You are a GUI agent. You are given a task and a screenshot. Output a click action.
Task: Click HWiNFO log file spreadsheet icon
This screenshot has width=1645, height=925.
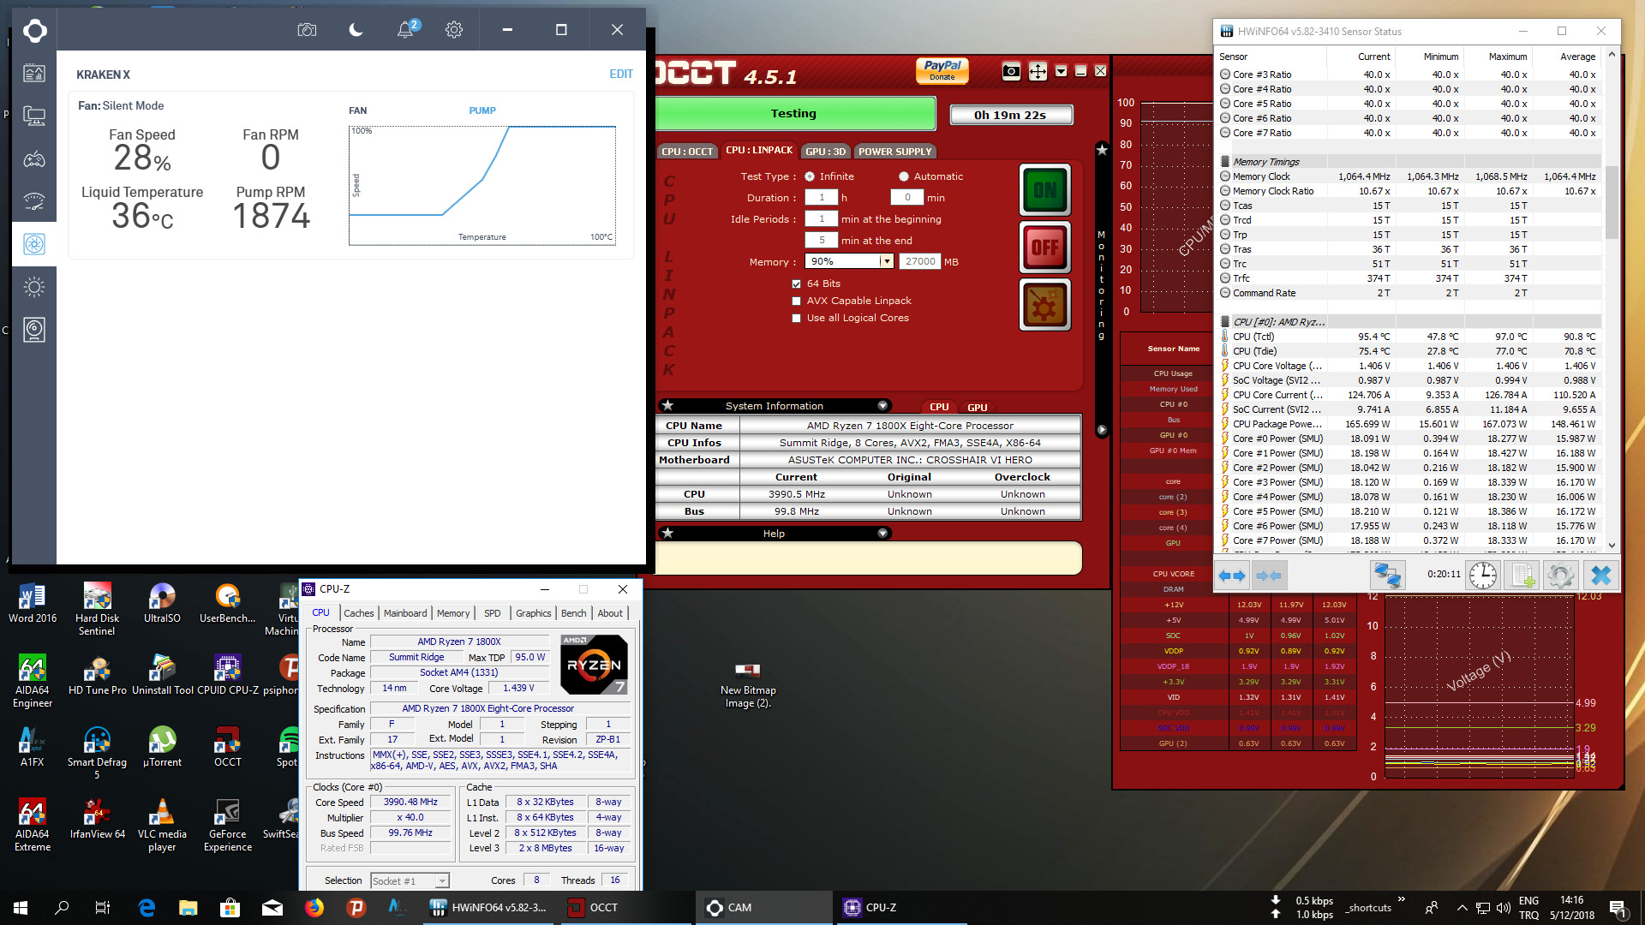point(1522,576)
